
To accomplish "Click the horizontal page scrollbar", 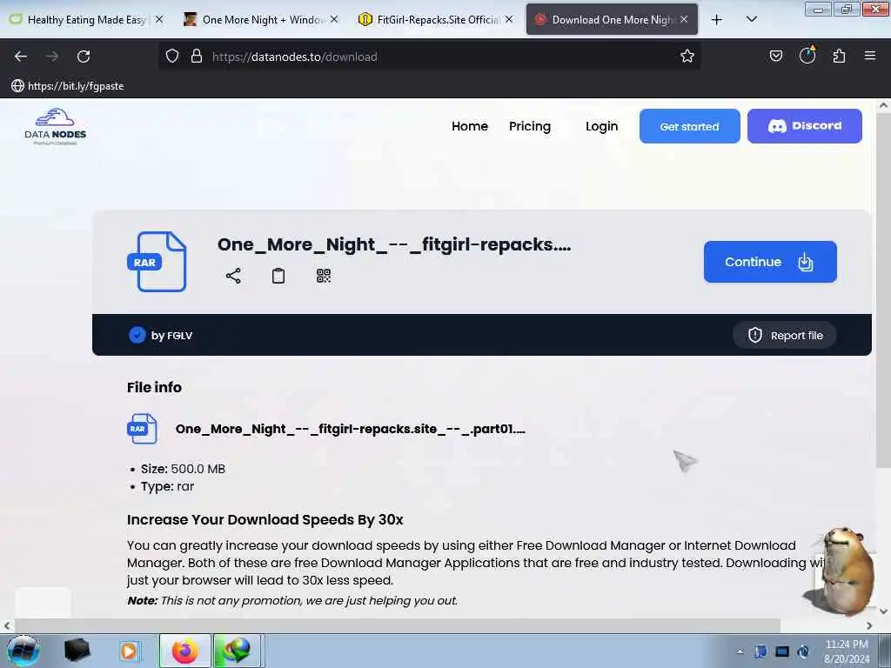I will (x=397, y=625).
